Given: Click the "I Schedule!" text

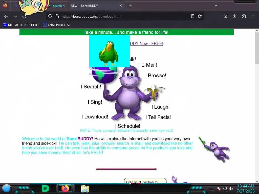Looking at the screenshot, I should coord(128,126).
